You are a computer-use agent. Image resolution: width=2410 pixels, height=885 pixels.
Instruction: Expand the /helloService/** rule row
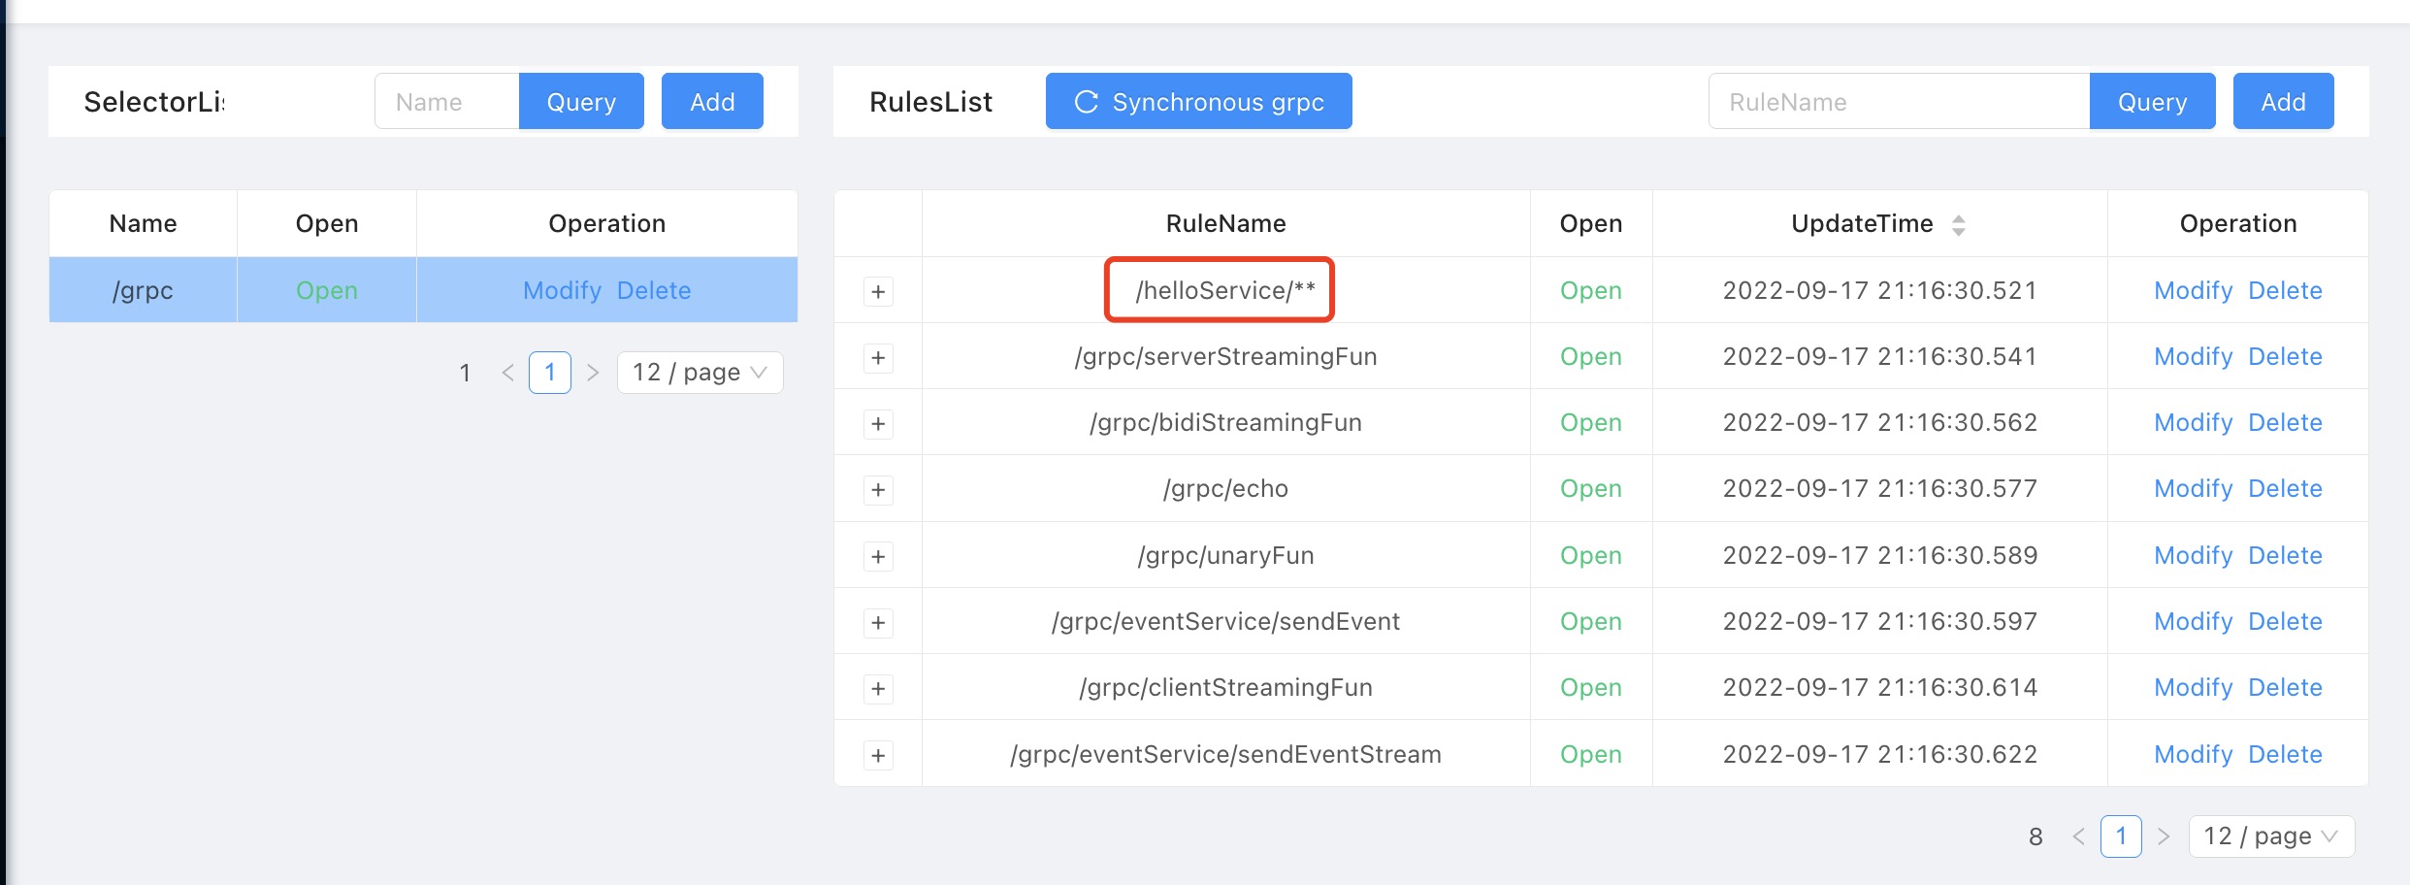click(x=878, y=291)
